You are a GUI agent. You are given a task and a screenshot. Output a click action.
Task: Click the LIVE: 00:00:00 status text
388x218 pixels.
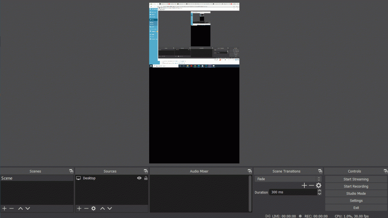[x=284, y=216]
